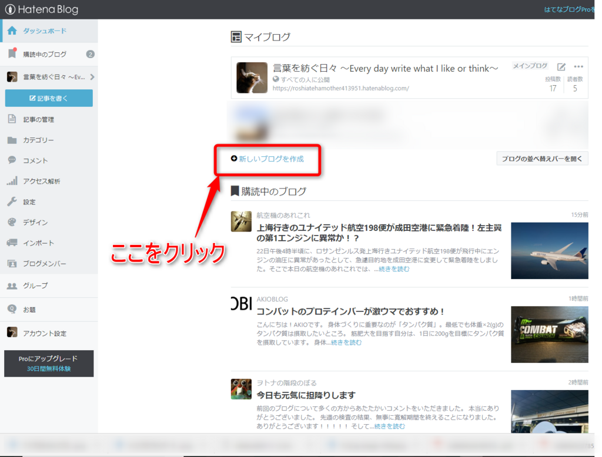Click ブログの並べ替えバーを開く to open sorting bar
The width and height of the screenshot is (602, 457).
tap(541, 159)
